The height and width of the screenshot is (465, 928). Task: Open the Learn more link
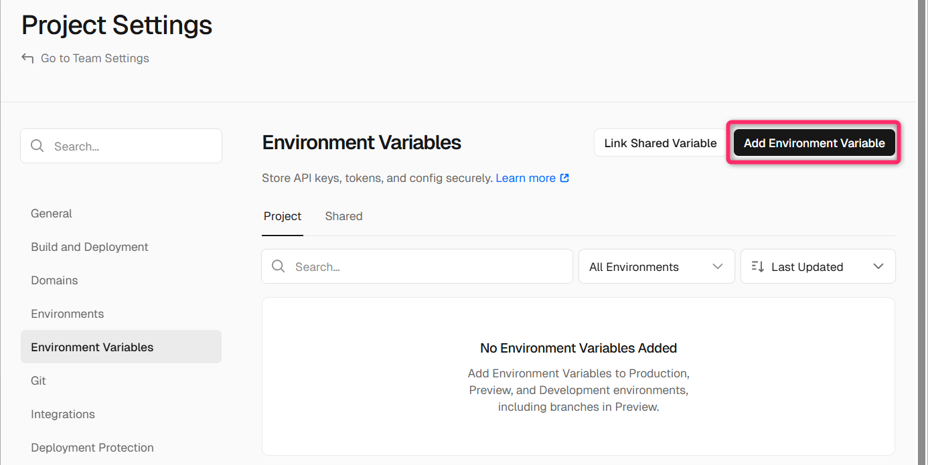click(526, 178)
